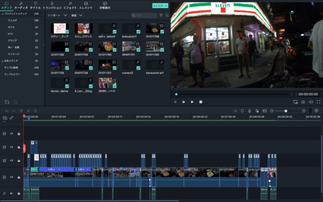Open the filter icon in media library
The width and height of the screenshot is (323, 202).
pos(161,16)
